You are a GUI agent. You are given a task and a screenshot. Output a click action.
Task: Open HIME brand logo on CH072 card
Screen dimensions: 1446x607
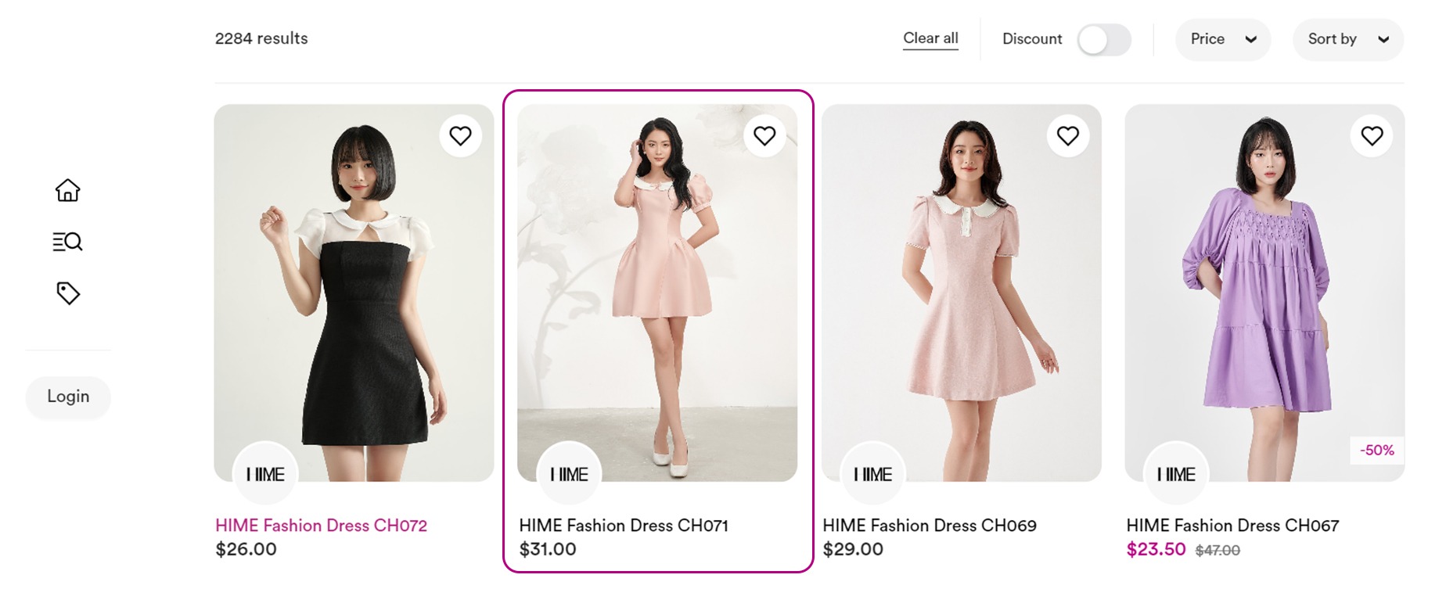click(265, 474)
